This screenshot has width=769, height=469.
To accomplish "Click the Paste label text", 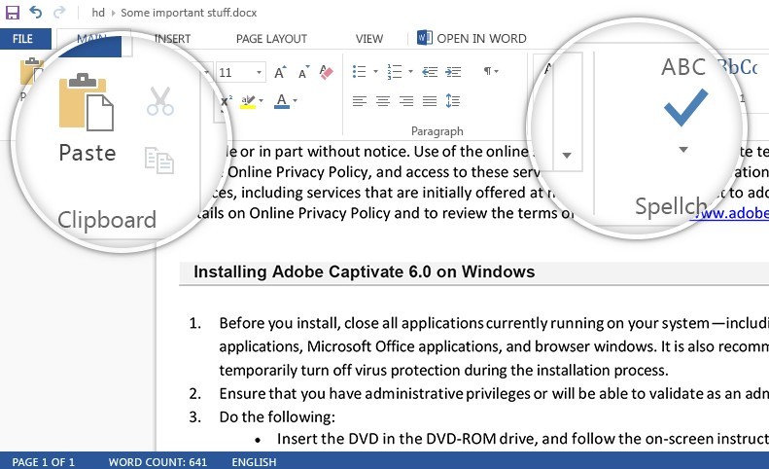I will pyautogui.click(x=87, y=153).
